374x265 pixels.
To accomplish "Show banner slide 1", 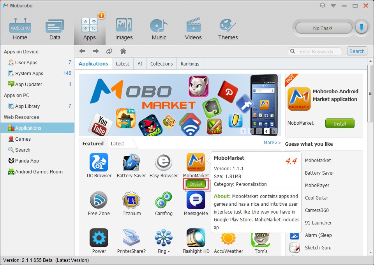I will [243, 131].
